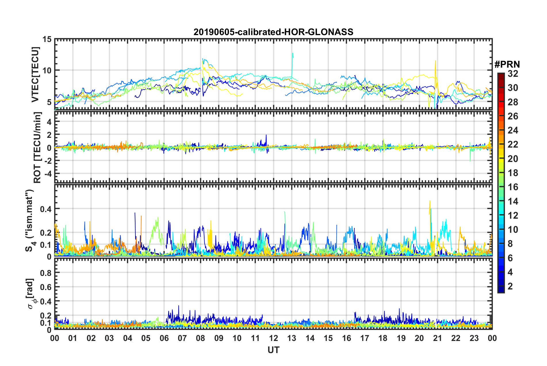Click the S4 axis tick label "0.2"
The image size is (547, 366).
point(46,233)
